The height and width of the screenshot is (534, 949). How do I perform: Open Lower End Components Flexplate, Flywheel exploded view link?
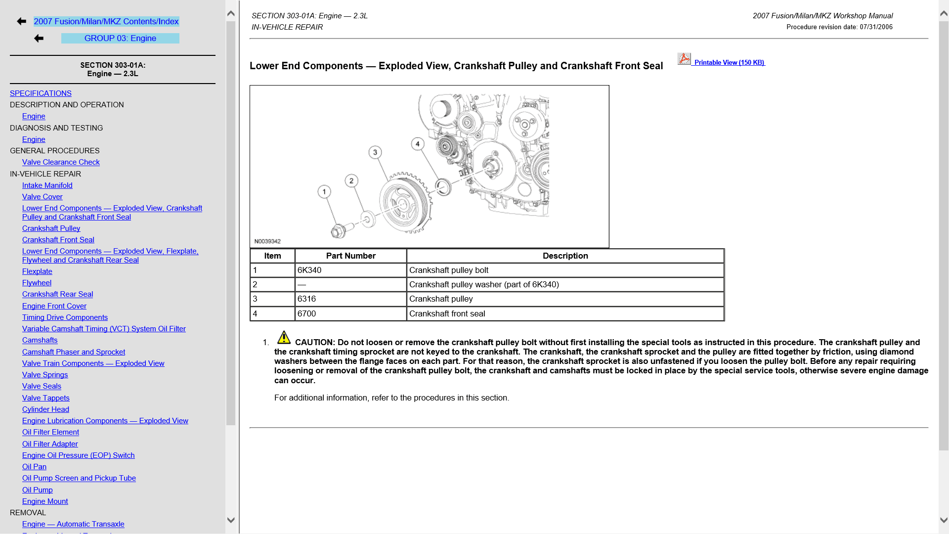[x=110, y=256]
